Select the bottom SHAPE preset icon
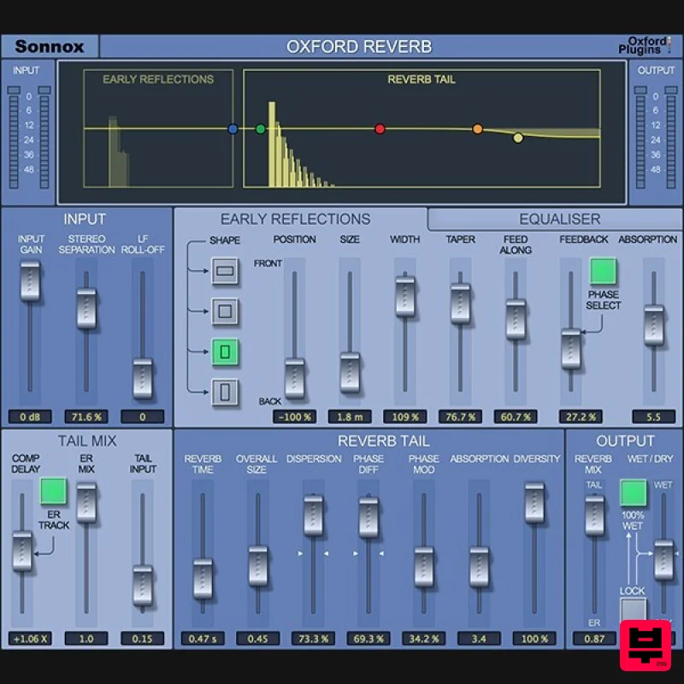The height and width of the screenshot is (684, 684). click(x=223, y=392)
